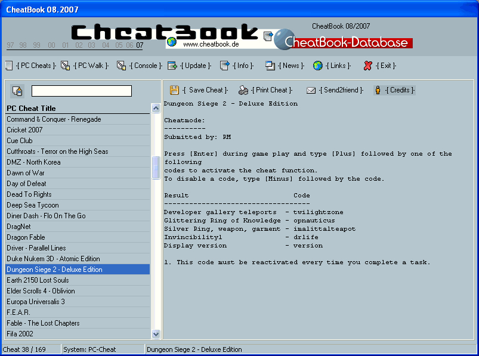Screen dimensions: 479x356
Task: Click the Print Cheat printer icon
Action: [243, 90]
